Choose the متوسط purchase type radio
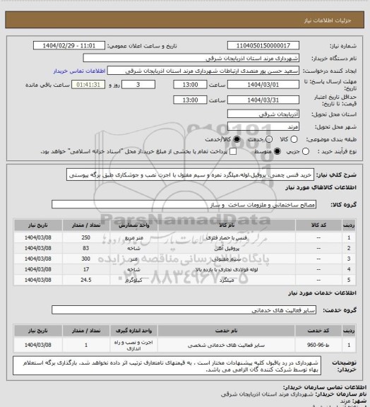This screenshot has width=370, height=407. [x=277, y=151]
